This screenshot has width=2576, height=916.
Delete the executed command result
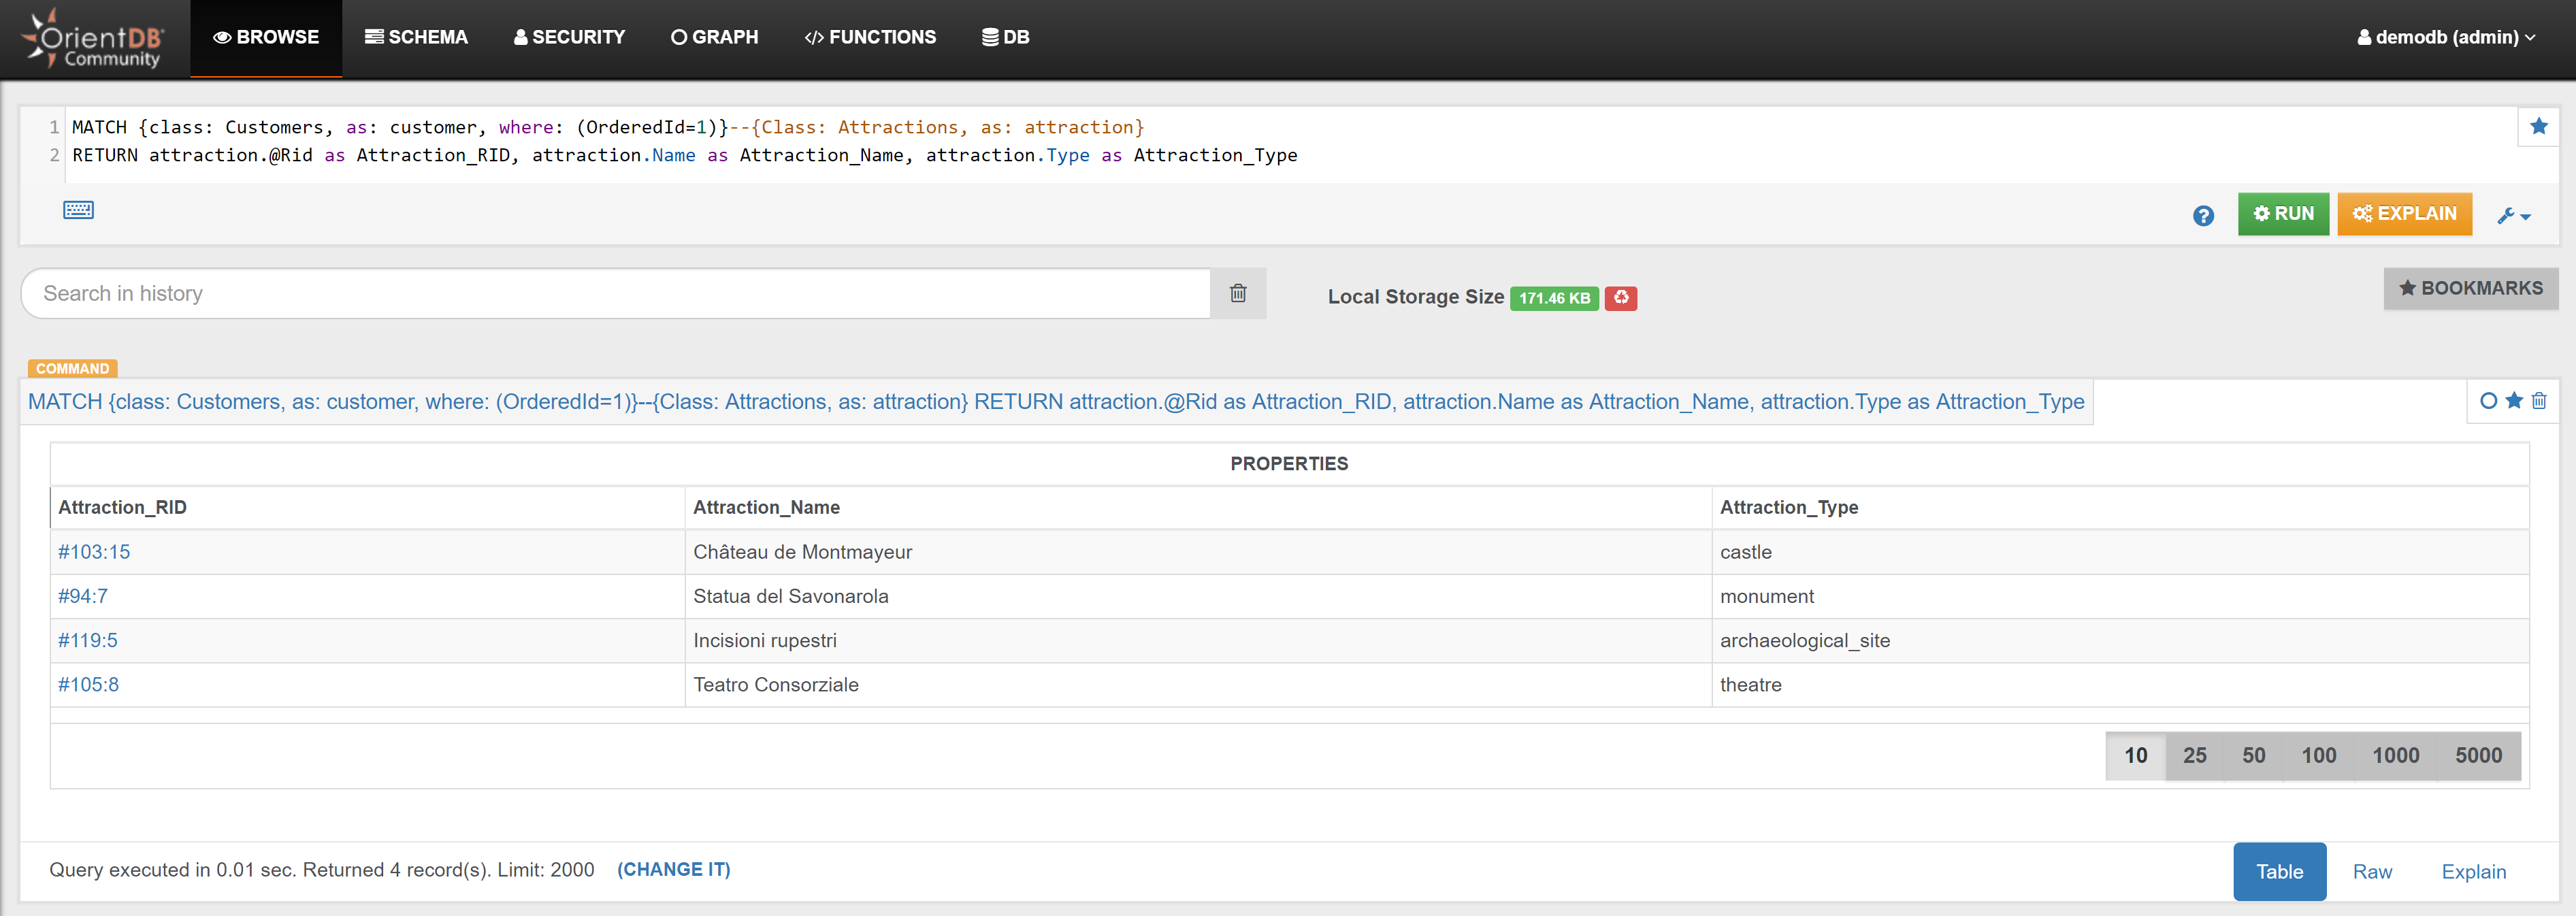2539,401
